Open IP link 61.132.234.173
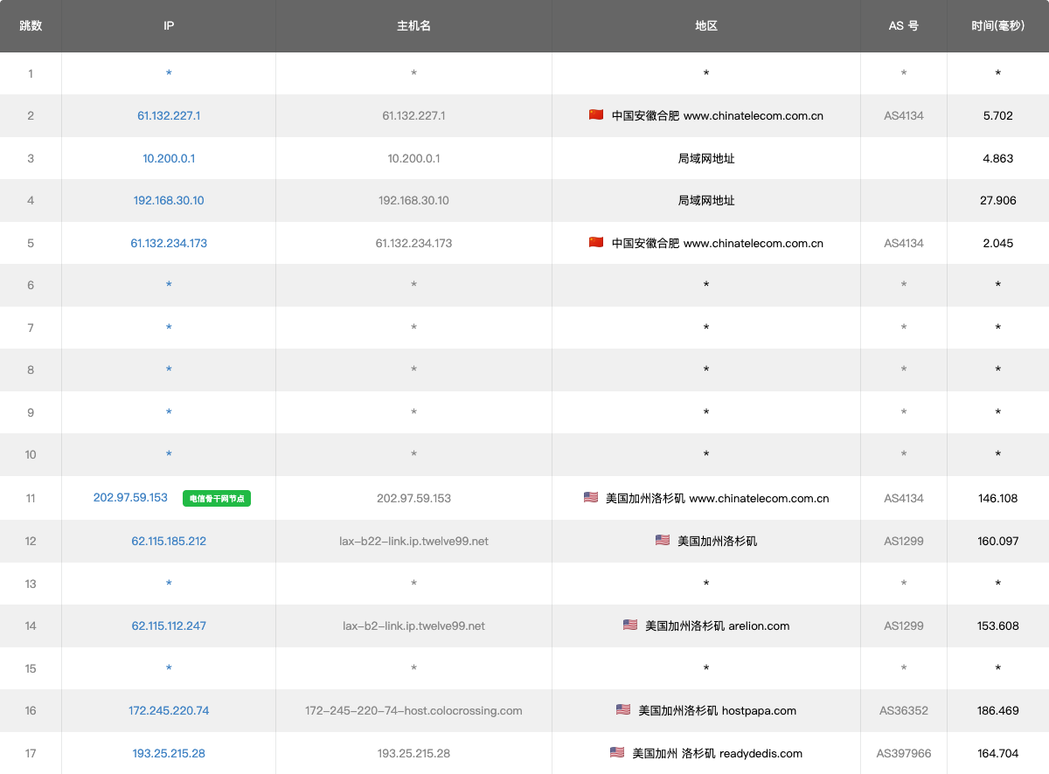The height and width of the screenshot is (774, 1049). [169, 243]
